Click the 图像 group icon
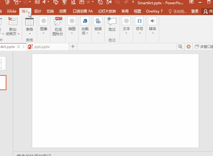This screenshot has width=213, height=156. (44, 21)
